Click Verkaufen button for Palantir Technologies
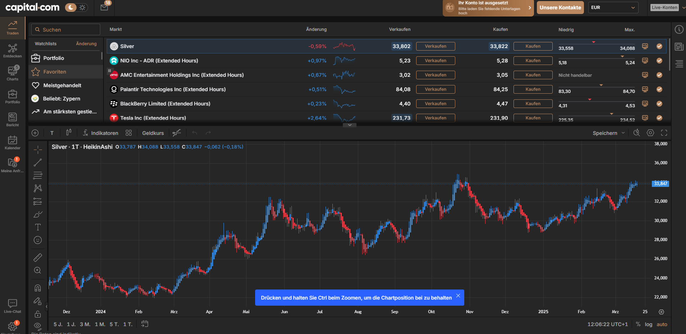This screenshot has width=686, height=334. 436,89
